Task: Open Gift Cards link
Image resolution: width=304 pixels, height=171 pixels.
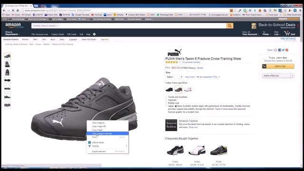Action: click(72, 34)
